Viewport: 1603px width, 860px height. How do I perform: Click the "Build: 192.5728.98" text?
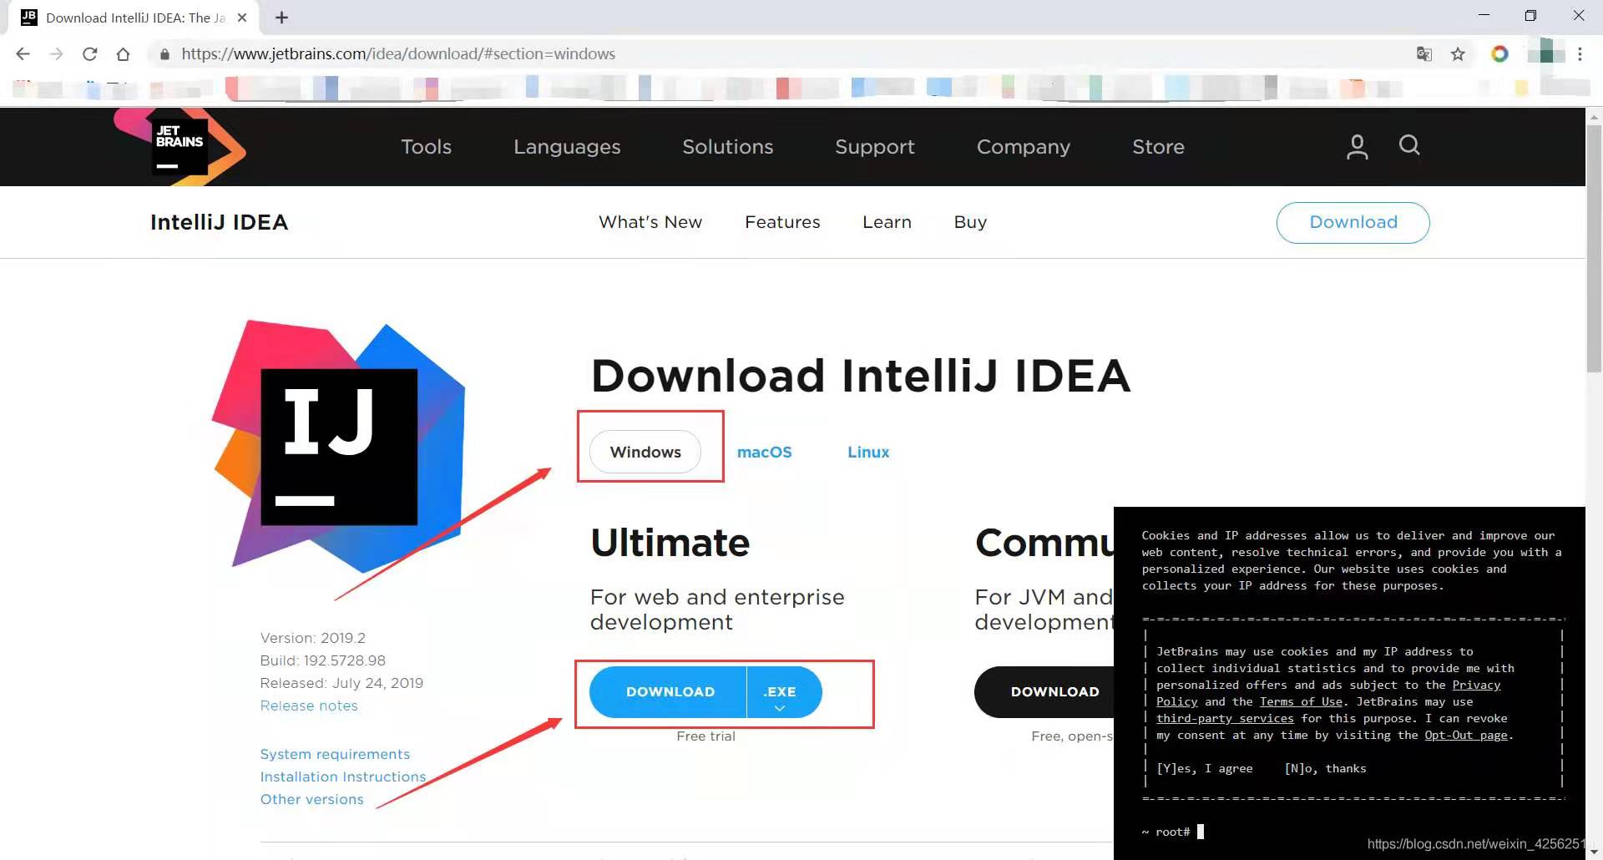click(x=322, y=660)
